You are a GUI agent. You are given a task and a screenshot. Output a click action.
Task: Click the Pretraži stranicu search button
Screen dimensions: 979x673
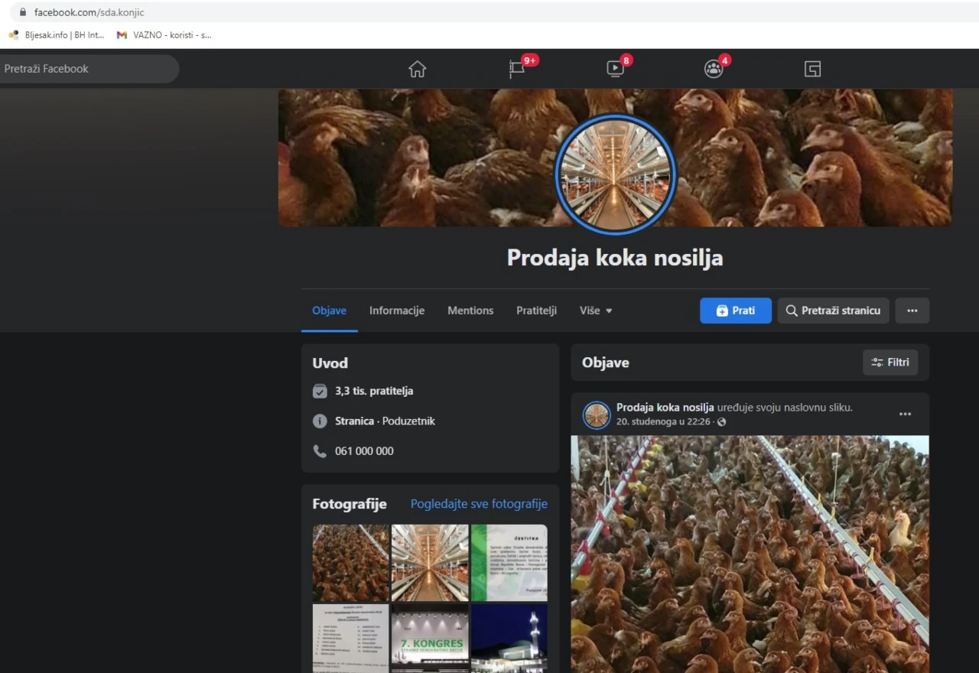tap(834, 310)
